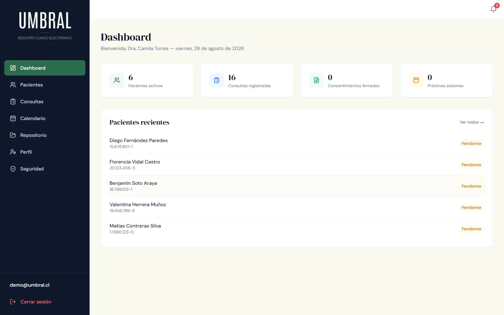Click RUT 15.678.901-1
The image size is (504, 315).
click(121, 147)
